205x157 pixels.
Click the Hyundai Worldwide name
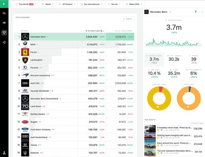[40, 91]
